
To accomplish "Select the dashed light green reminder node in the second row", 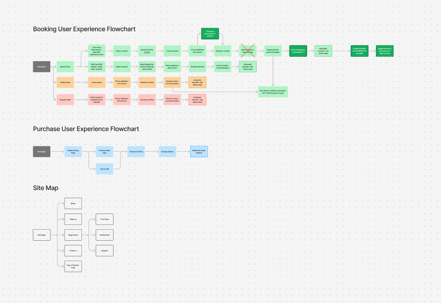I will (x=248, y=67).
